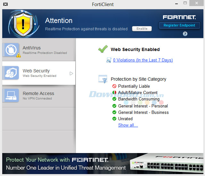
Task: Close the FortiClient window
Action: pos(196,3)
